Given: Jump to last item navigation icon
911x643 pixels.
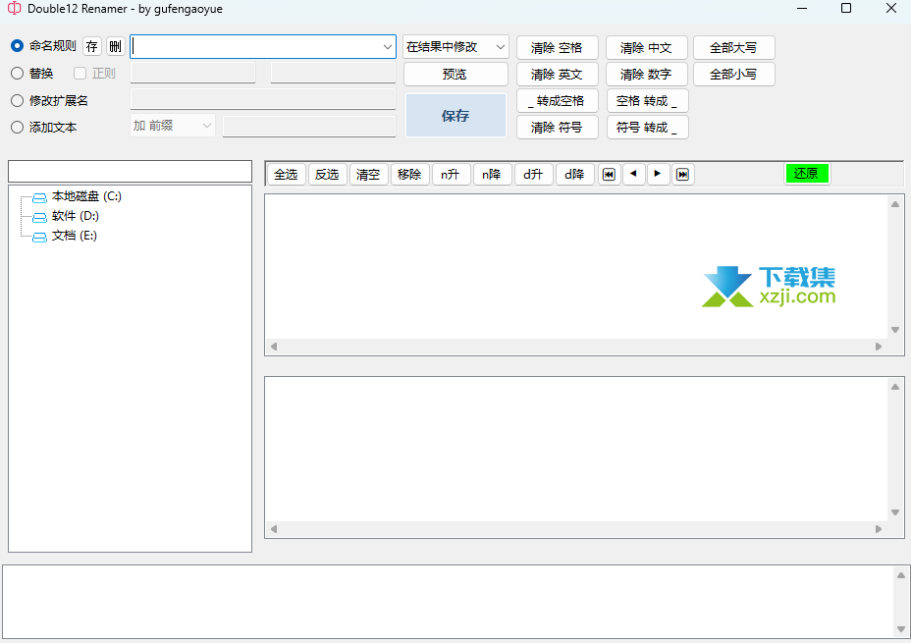Looking at the screenshot, I should coord(683,174).
